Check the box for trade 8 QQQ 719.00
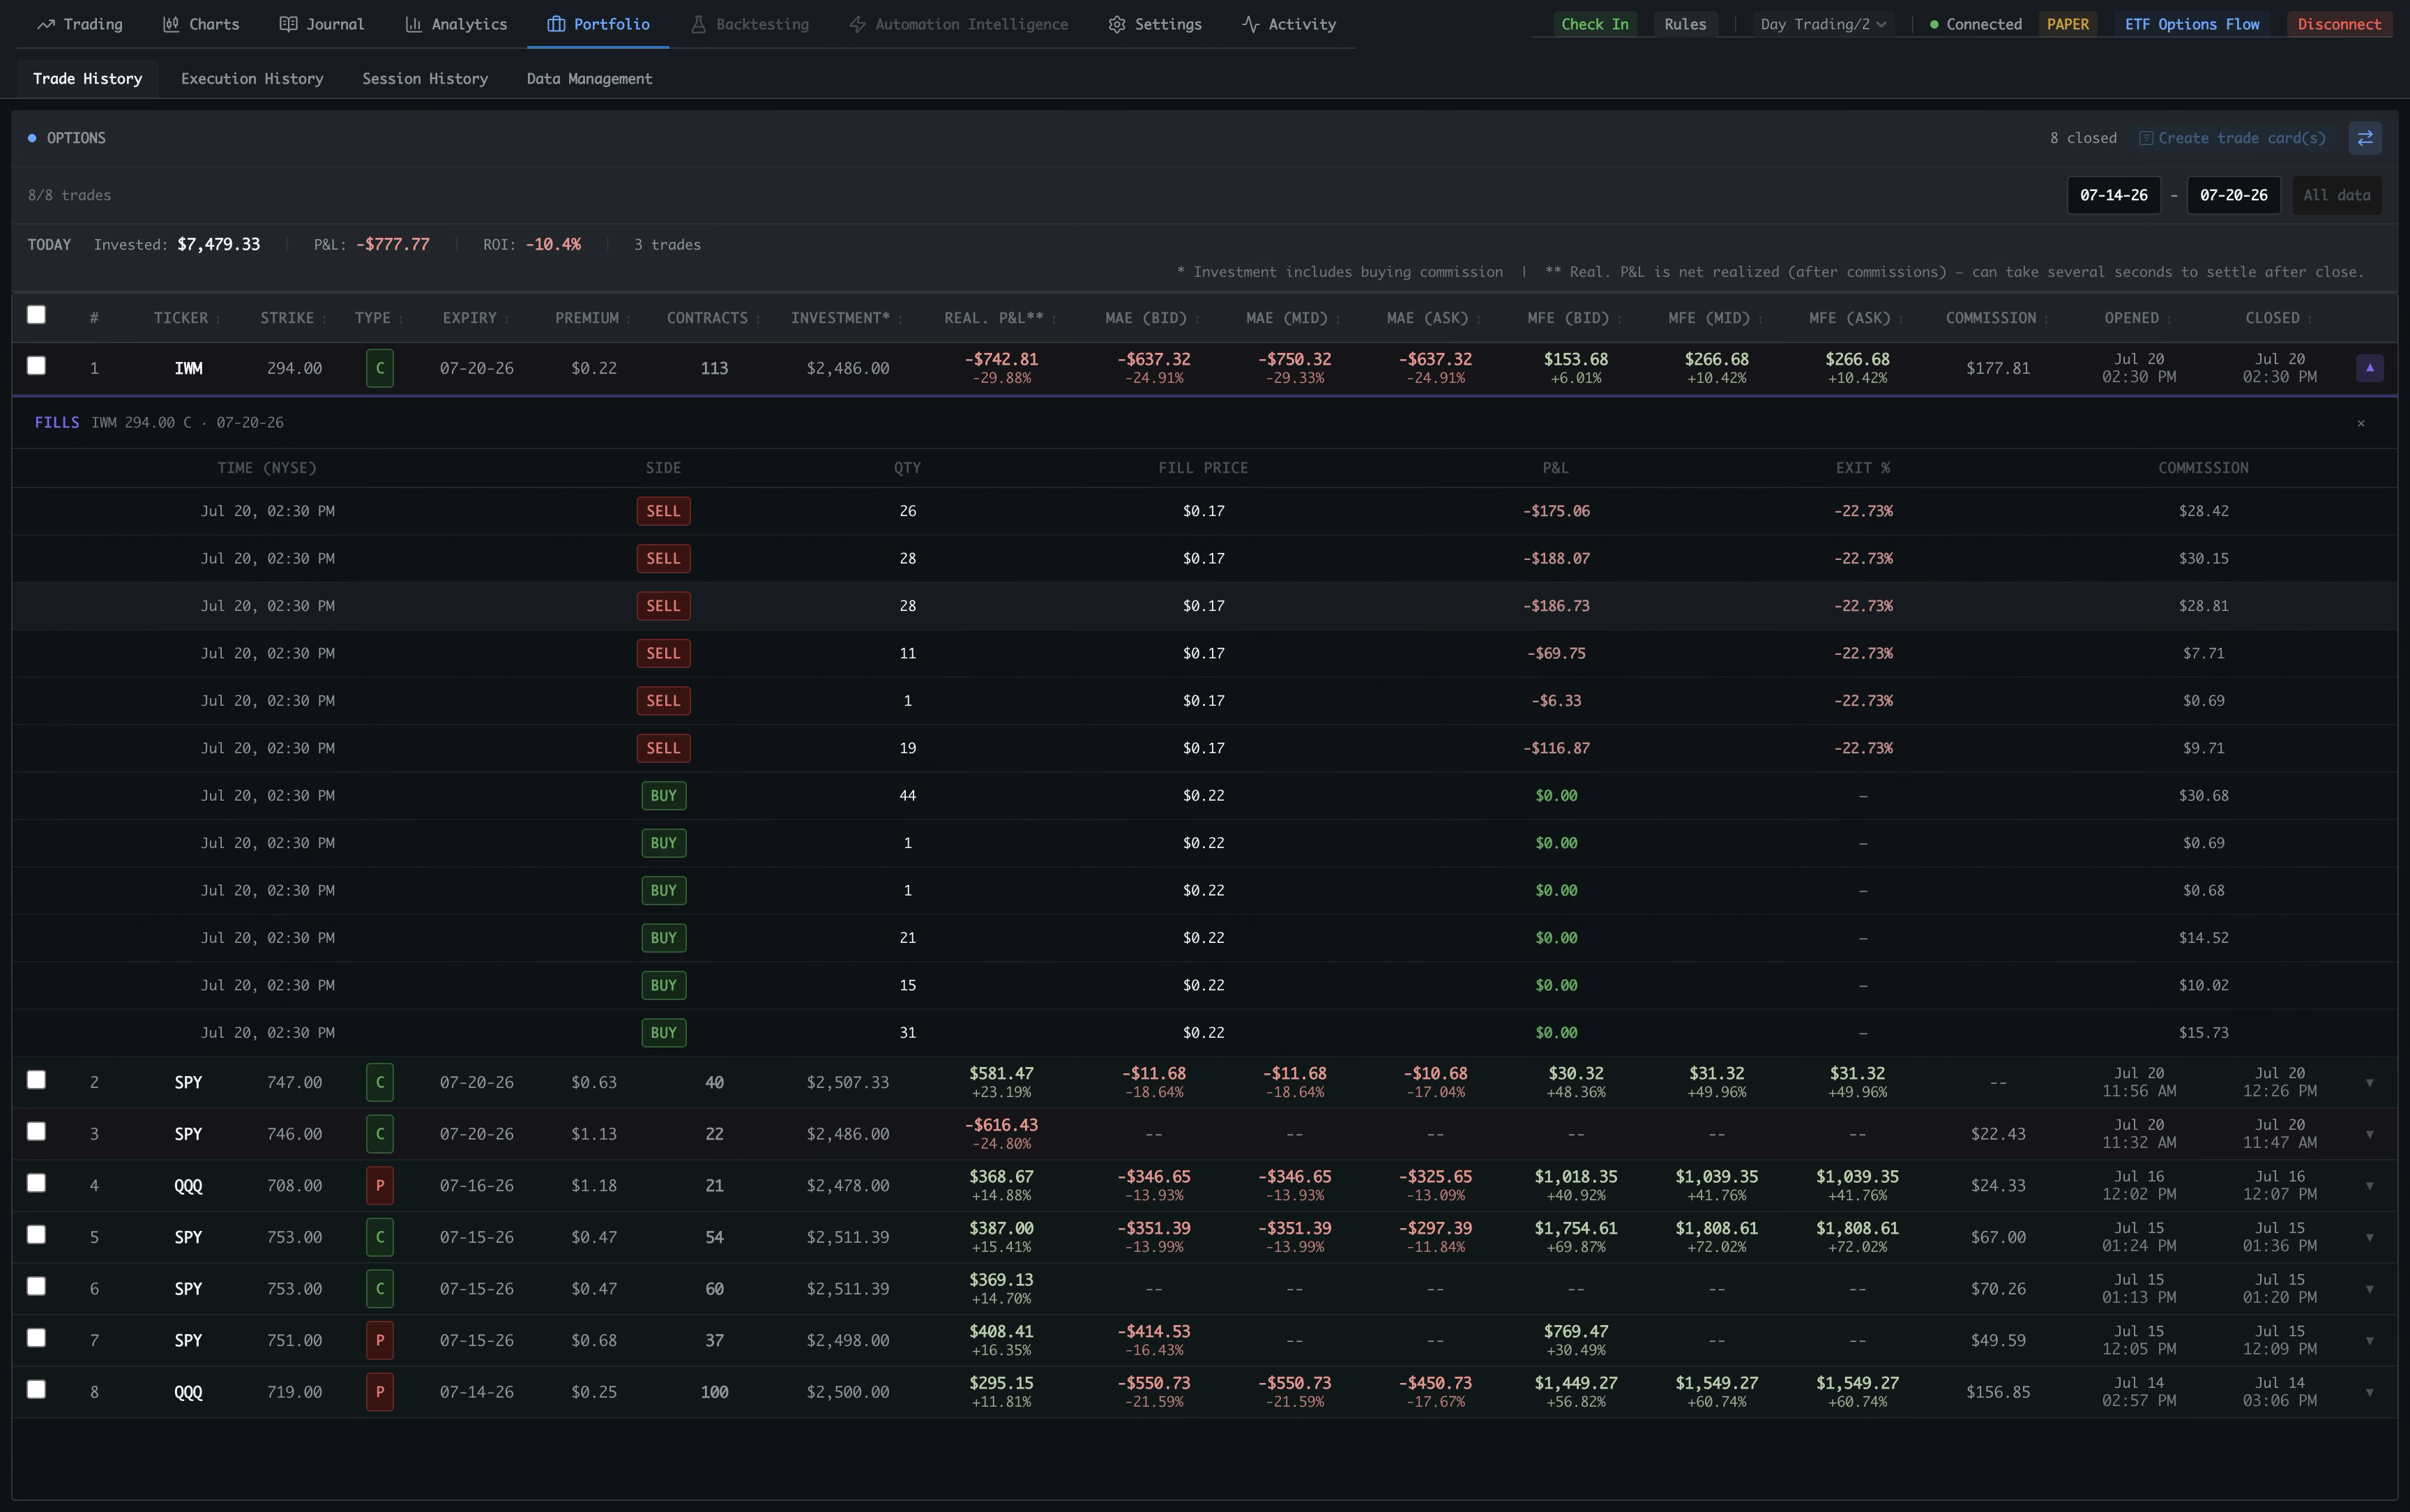The height and width of the screenshot is (1512, 2410). tap(36, 1390)
